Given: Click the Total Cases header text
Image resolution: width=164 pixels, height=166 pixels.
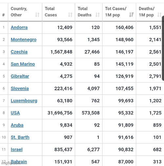Looking at the screenshot, I should 51,12.
